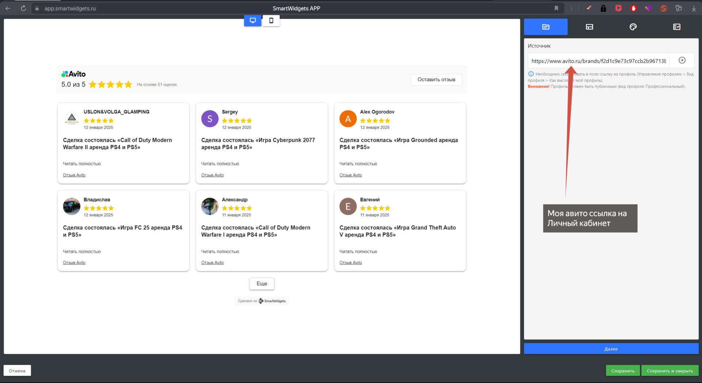
Task: Click the orange S extension icon
Action: click(663, 8)
